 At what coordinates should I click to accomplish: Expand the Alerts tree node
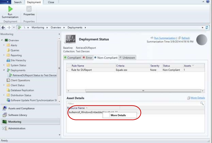tap(4, 45)
